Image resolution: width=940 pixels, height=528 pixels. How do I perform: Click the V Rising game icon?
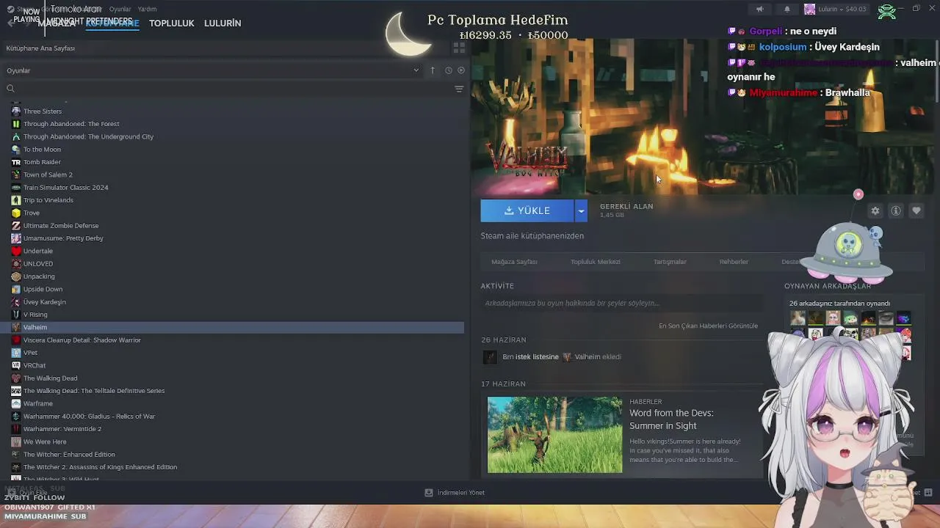(16, 315)
